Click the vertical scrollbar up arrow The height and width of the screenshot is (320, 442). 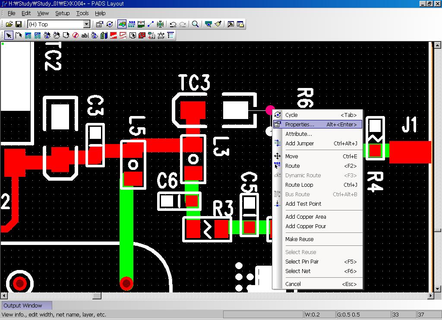[438, 45]
